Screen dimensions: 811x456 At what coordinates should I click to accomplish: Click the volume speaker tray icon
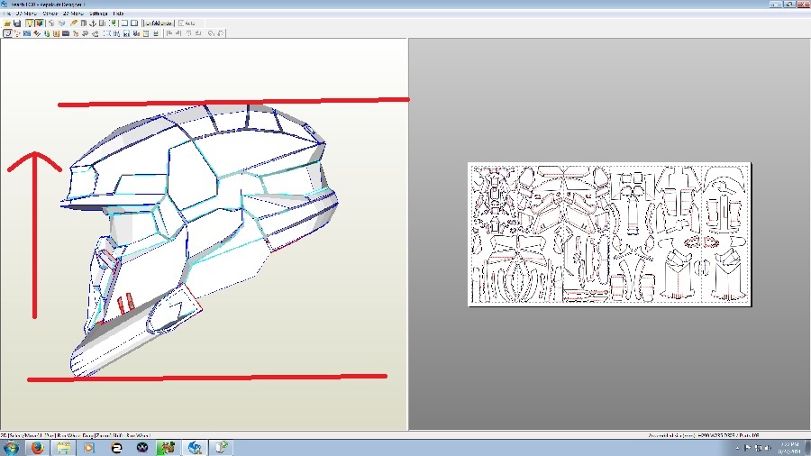[768, 448]
